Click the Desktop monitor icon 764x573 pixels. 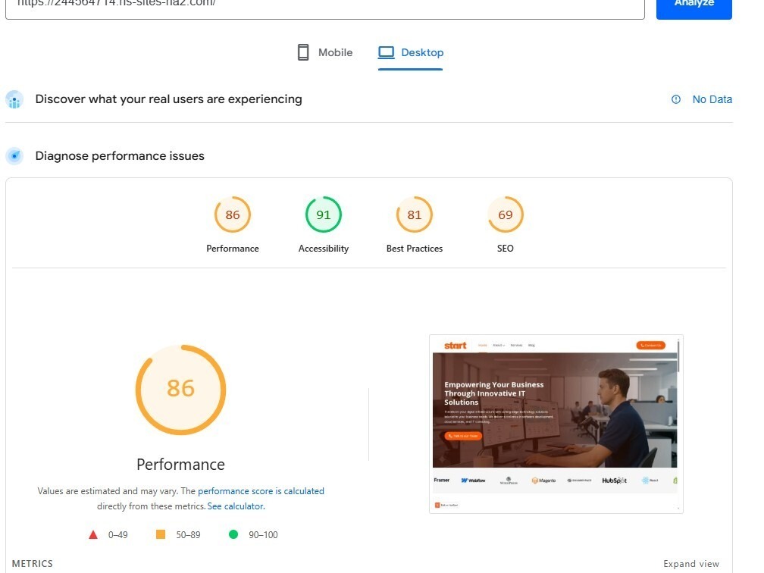point(387,52)
